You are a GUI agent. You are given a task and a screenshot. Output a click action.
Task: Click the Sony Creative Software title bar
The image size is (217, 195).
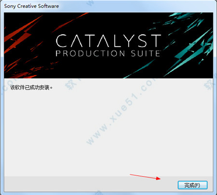[x=108, y=6]
